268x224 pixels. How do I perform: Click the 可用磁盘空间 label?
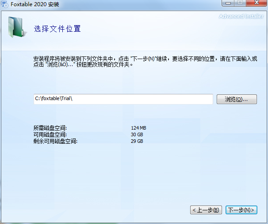coord(50,134)
